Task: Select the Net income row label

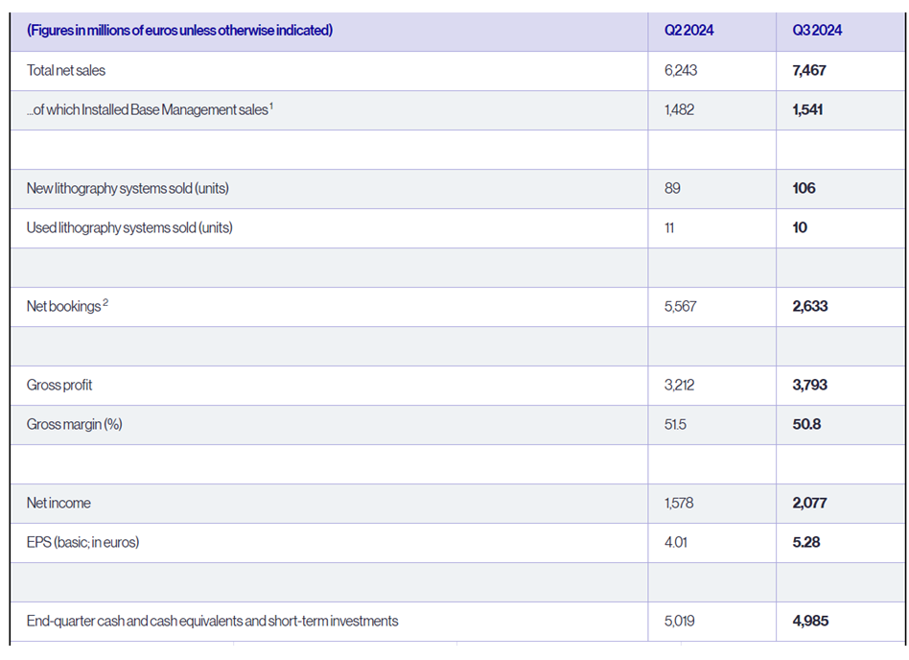Action: click(x=58, y=503)
